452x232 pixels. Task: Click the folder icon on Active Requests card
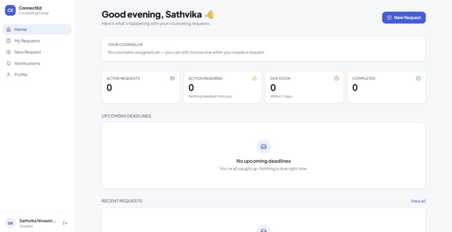[172, 78]
